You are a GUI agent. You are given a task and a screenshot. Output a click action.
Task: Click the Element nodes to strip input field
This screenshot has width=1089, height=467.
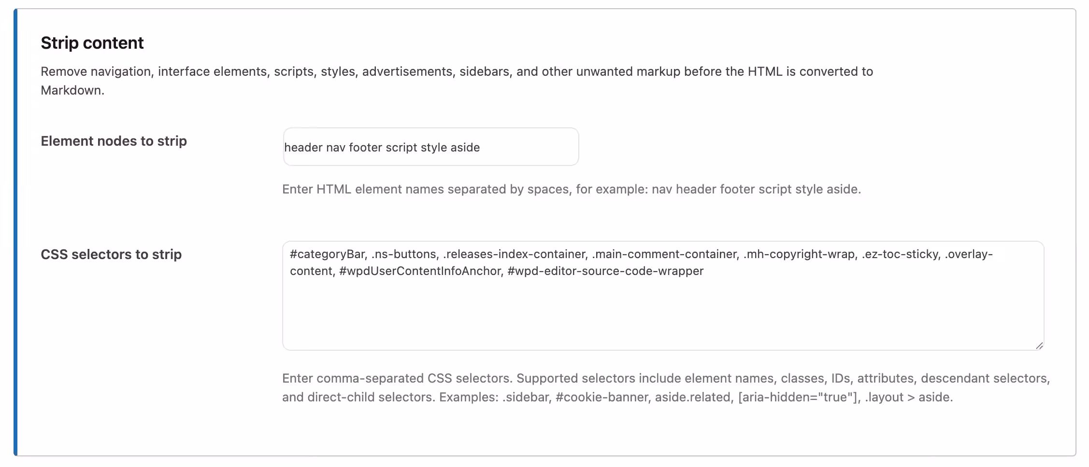click(431, 147)
